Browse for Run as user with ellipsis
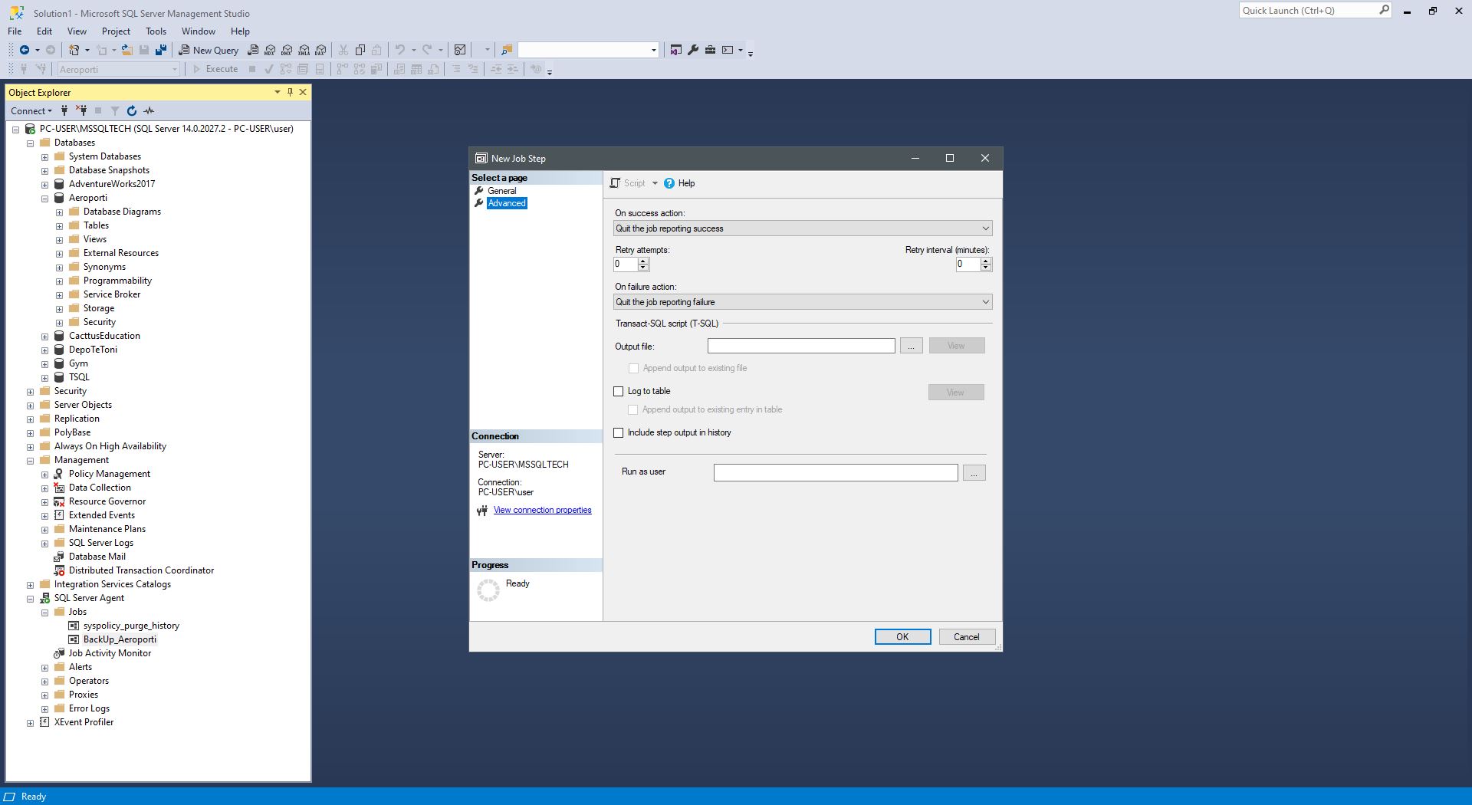 point(974,473)
